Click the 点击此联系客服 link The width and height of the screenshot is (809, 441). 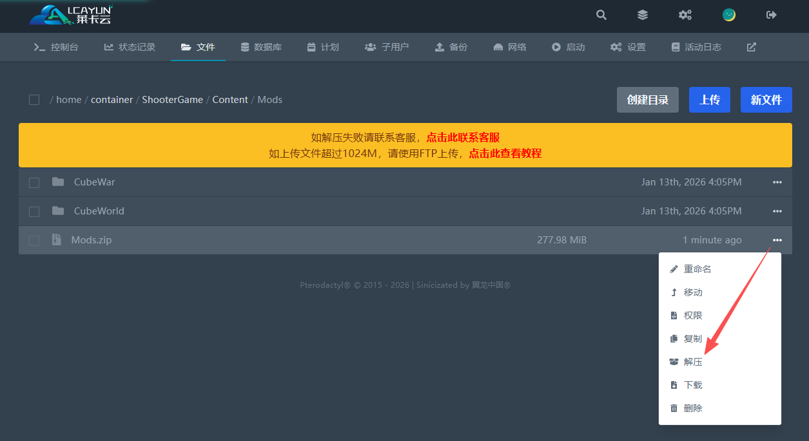click(x=463, y=137)
